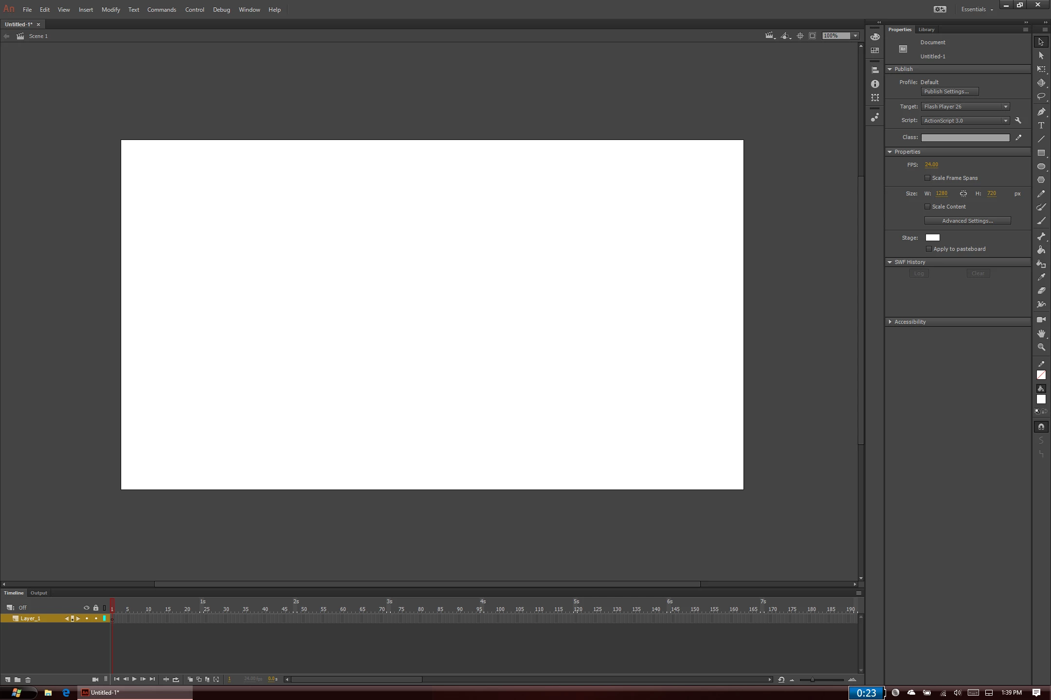Open the Script ActionScript 3.0 dropdown

click(x=965, y=121)
